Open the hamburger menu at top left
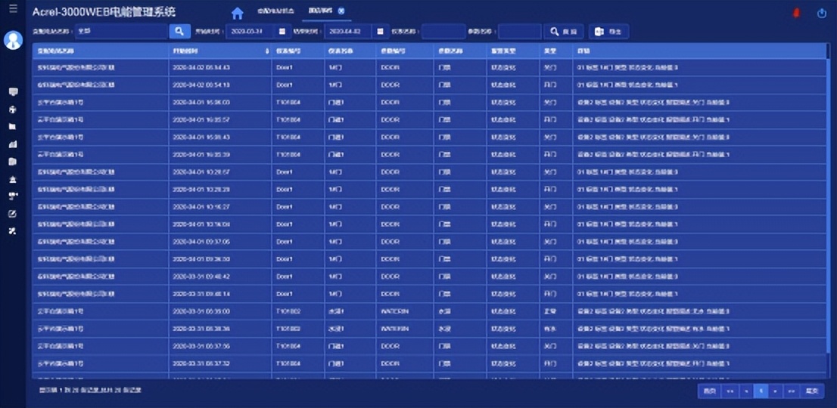 click(13, 9)
